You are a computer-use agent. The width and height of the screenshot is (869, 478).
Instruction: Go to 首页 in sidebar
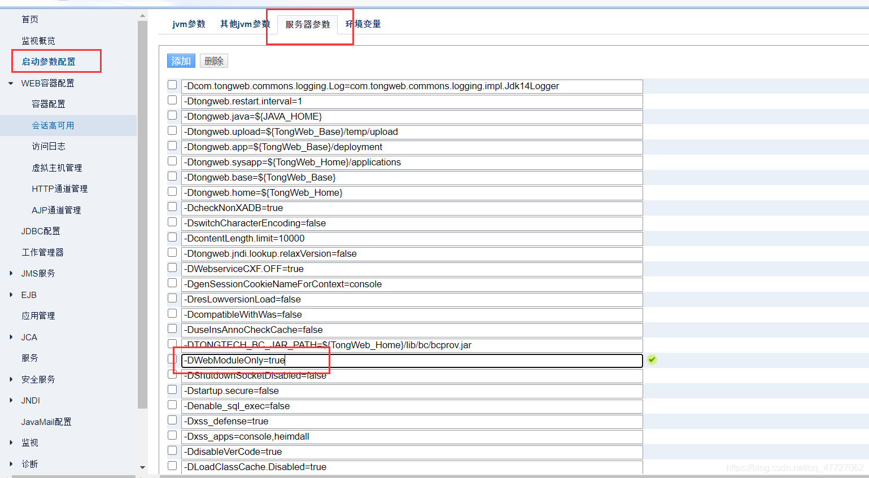pos(30,19)
